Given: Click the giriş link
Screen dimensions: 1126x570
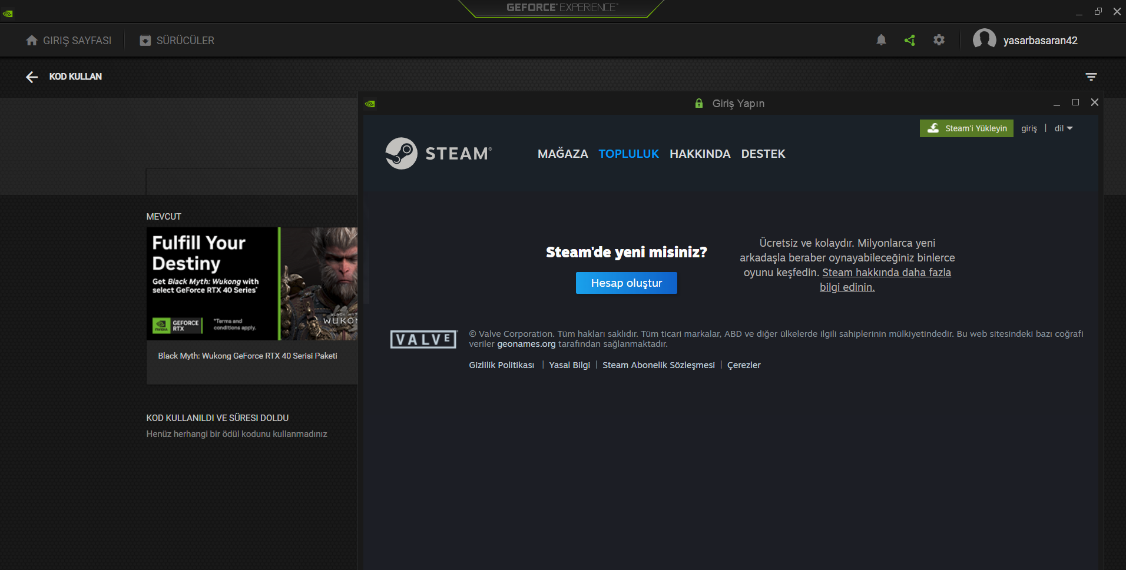Looking at the screenshot, I should [x=1029, y=128].
